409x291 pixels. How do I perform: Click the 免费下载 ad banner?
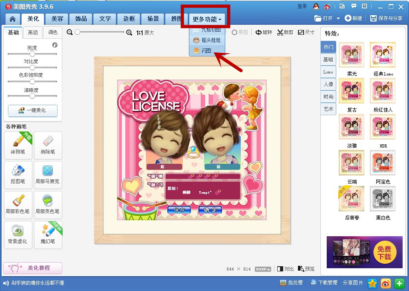[364, 252]
